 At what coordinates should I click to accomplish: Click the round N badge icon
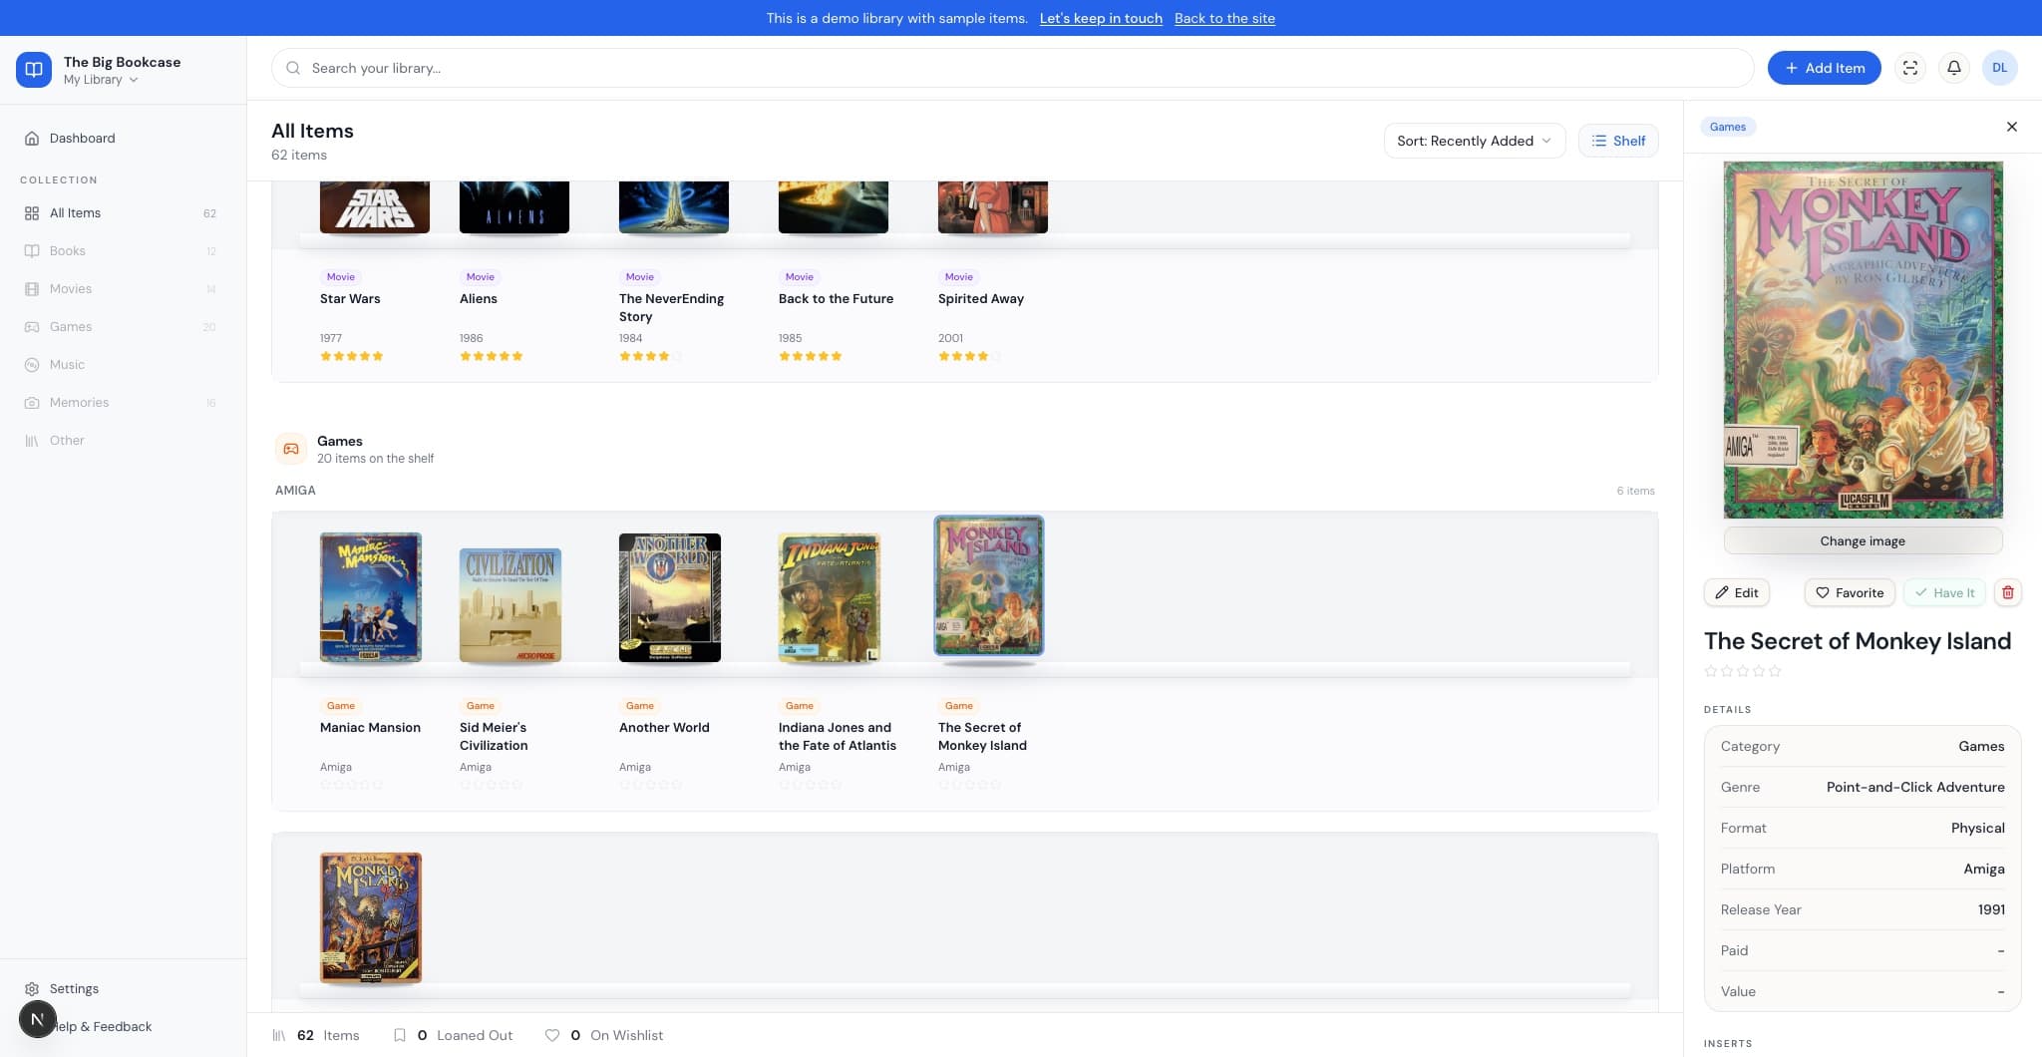(37, 1019)
